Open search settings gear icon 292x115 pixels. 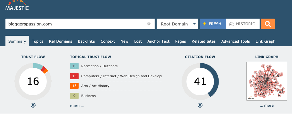tap(149, 24)
